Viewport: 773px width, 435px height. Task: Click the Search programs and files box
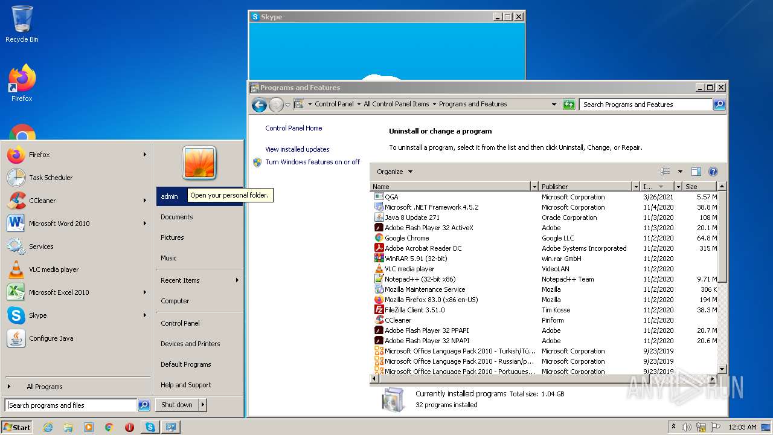(x=71, y=405)
